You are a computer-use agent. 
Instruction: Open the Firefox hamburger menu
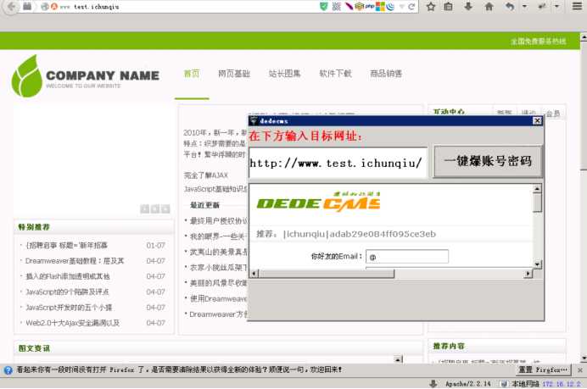[x=578, y=7]
